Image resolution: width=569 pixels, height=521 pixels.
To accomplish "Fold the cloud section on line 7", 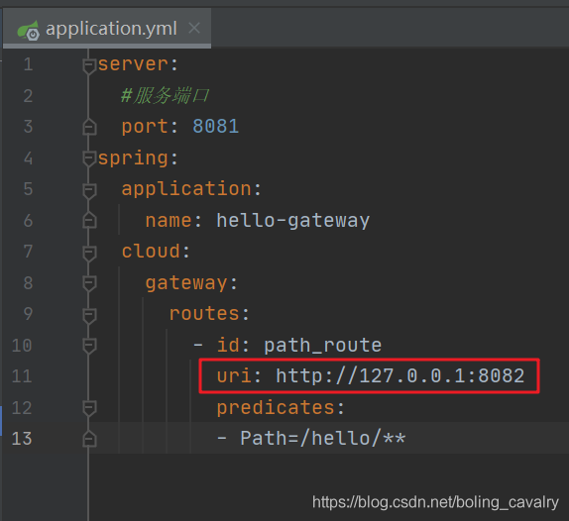I will pos(89,253).
